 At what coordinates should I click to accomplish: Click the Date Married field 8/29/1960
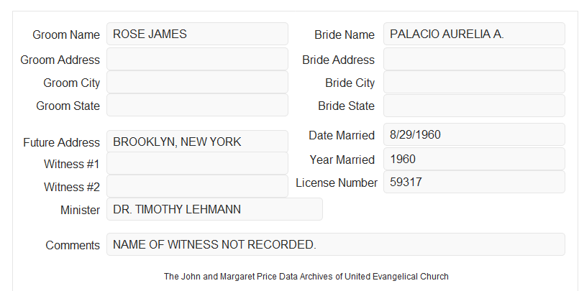coord(474,134)
